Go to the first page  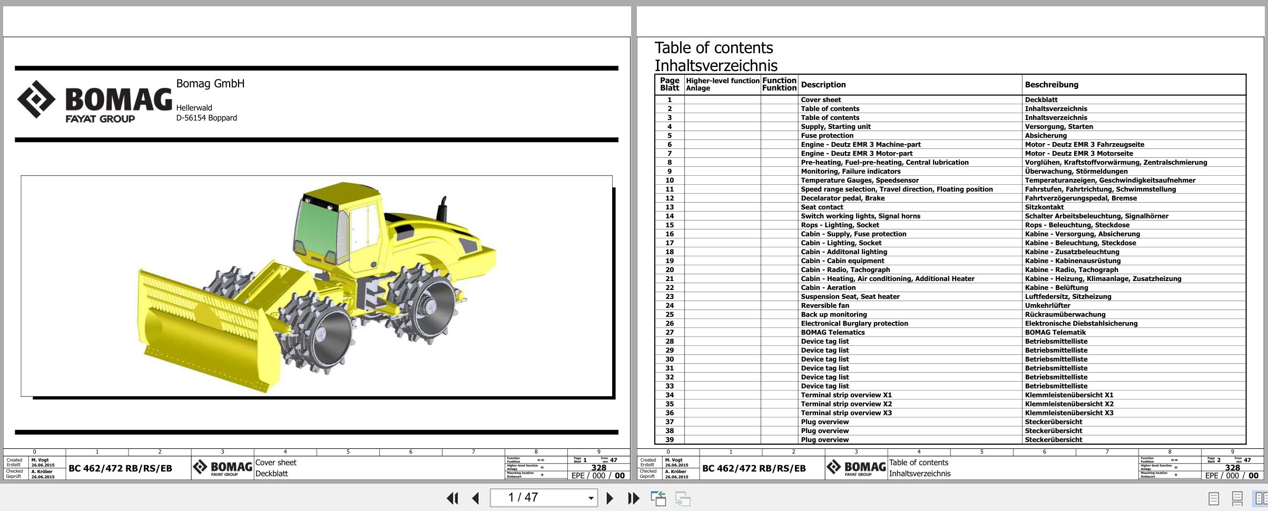tap(452, 498)
